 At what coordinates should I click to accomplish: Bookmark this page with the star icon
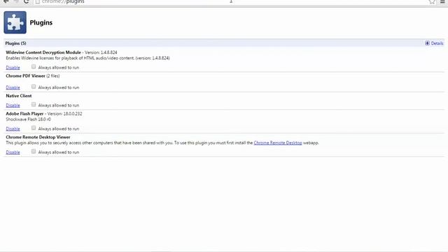[x=432, y=1]
